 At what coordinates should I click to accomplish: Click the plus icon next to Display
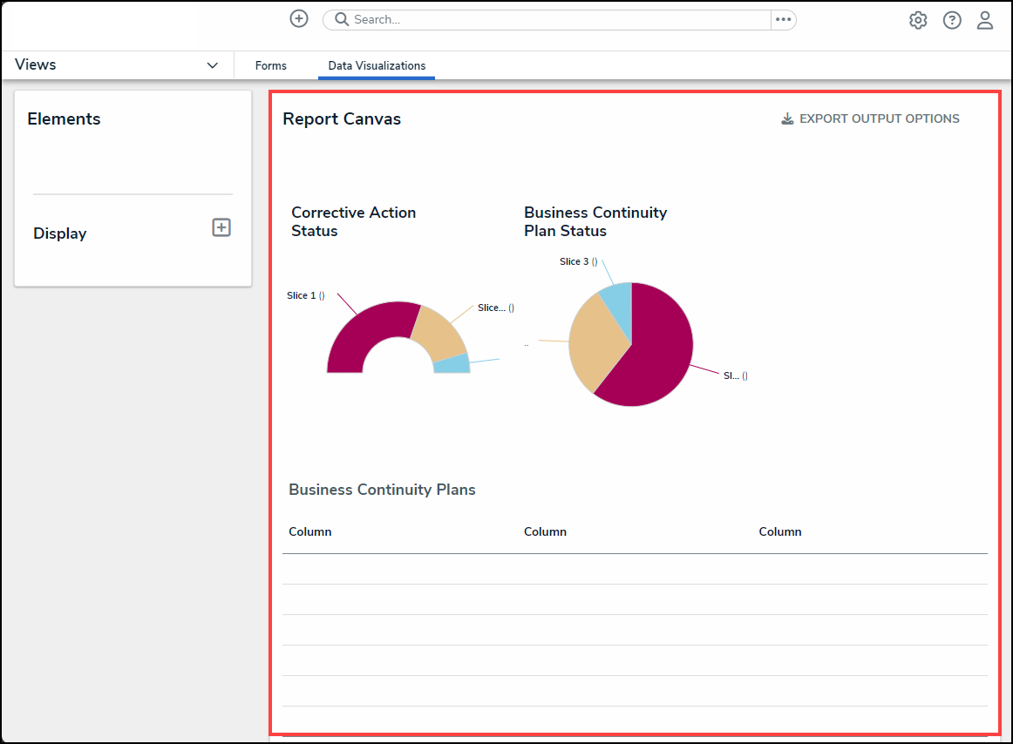[x=221, y=227]
